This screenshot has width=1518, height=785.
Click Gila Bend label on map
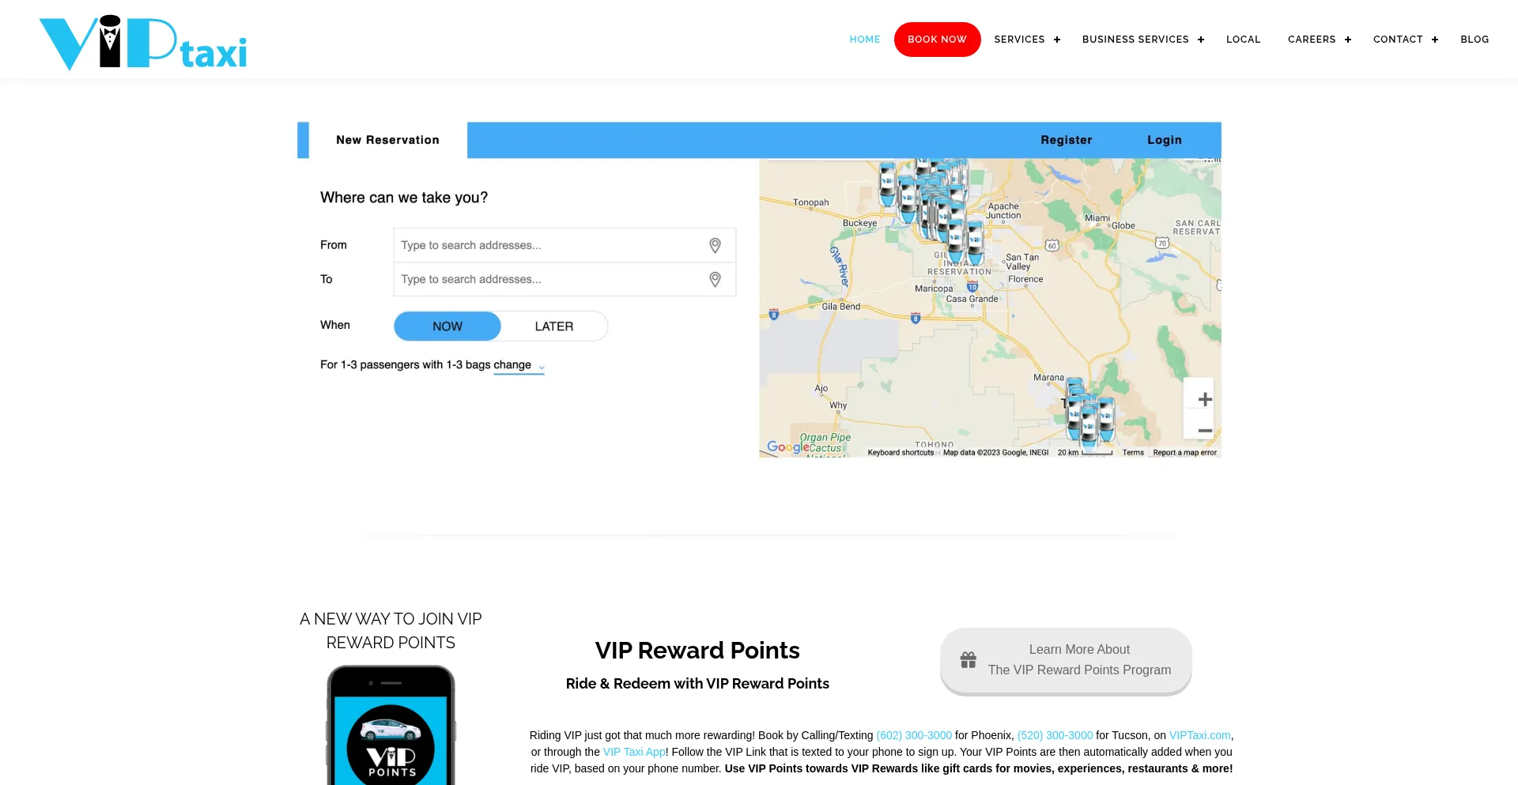pyautogui.click(x=840, y=306)
